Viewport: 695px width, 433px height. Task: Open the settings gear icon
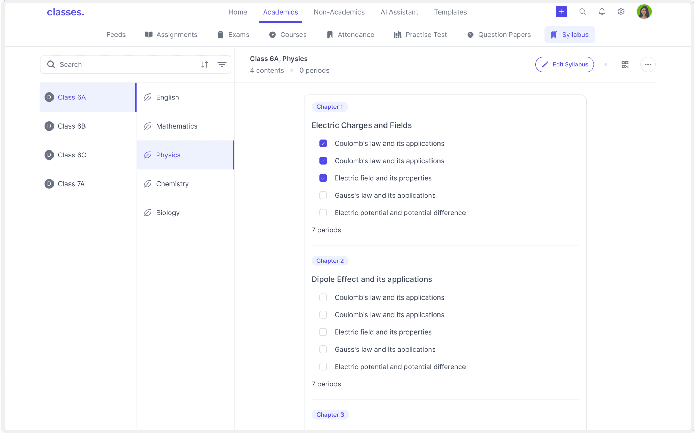point(621,12)
